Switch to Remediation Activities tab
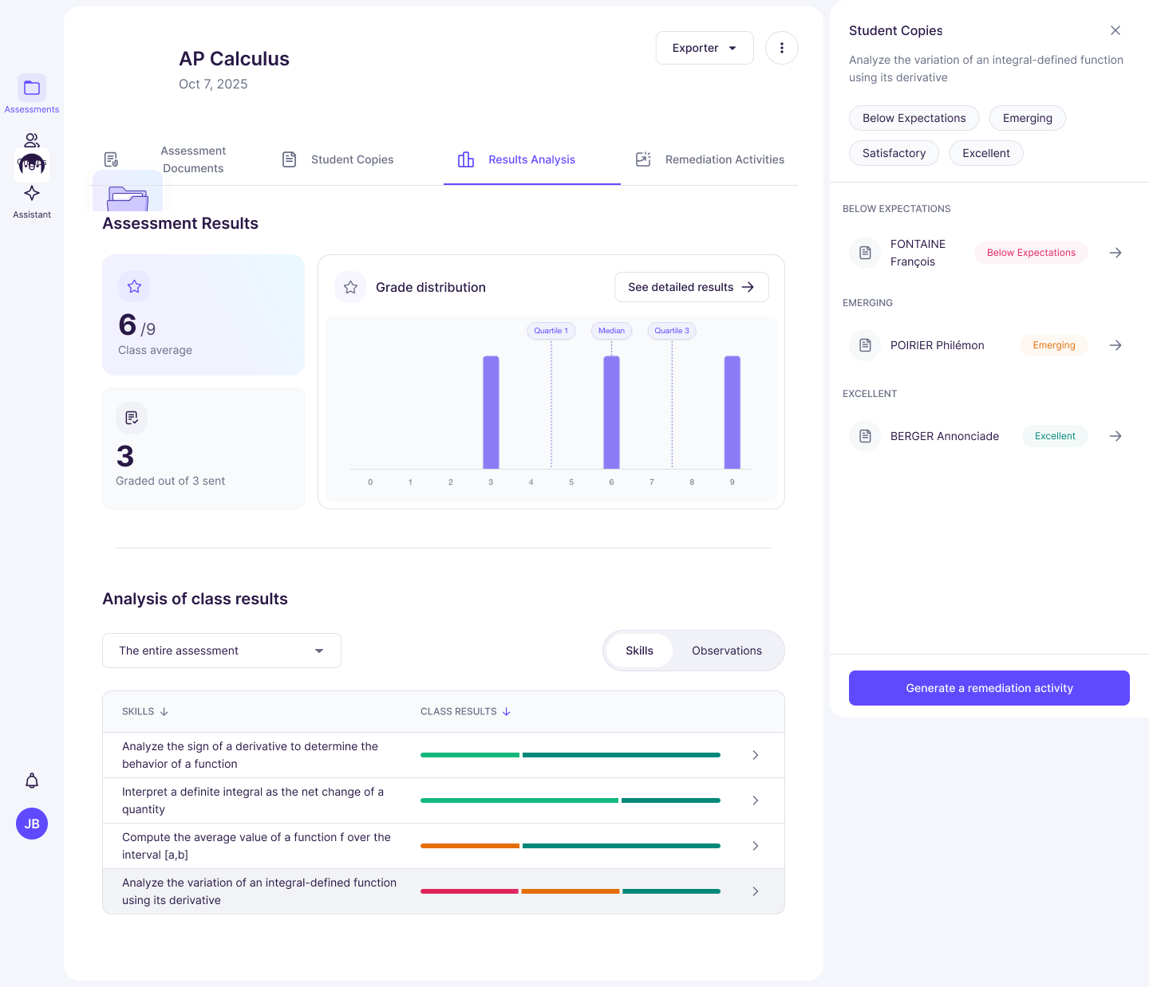Image resolution: width=1149 pixels, height=987 pixels. point(709,159)
